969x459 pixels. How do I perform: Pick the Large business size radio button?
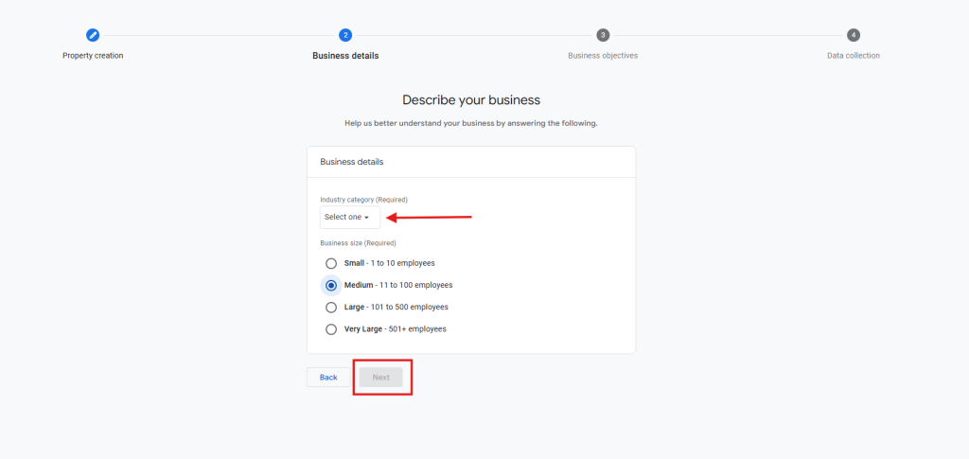[x=331, y=307]
